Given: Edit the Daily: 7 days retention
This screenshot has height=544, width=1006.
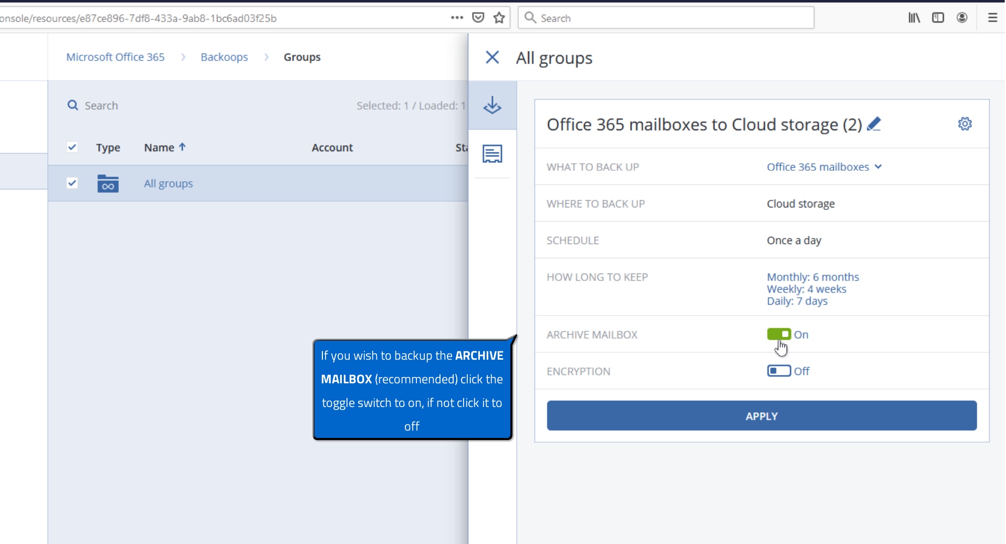Looking at the screenshot, I should (x=797, y=301).
